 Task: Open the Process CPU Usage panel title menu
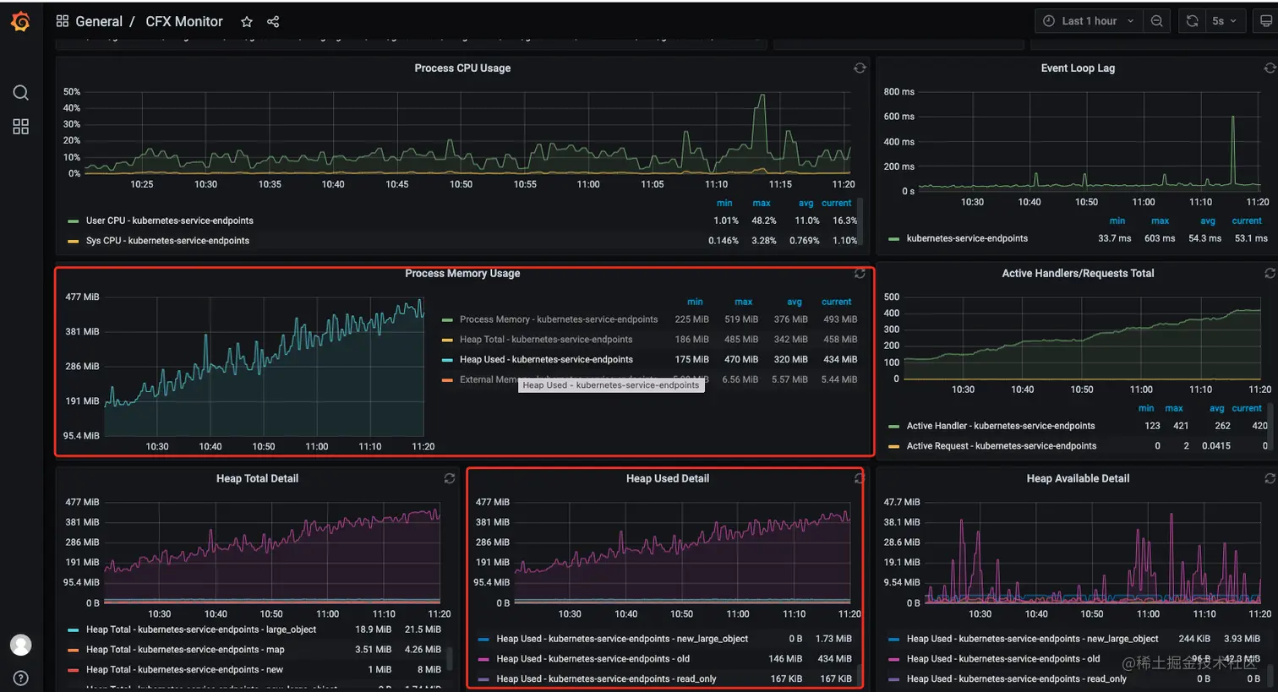(x=462, y=68)
